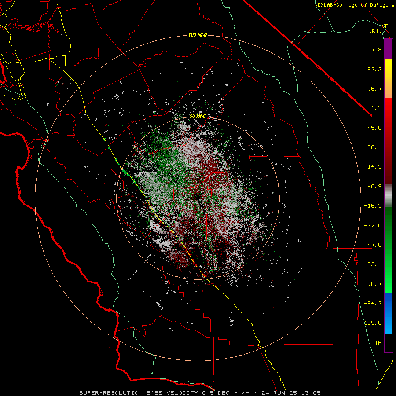This screenshot has height=396, width=396.
Task: Click the purple segment of the velocity color bar
Action: [389, 49]
